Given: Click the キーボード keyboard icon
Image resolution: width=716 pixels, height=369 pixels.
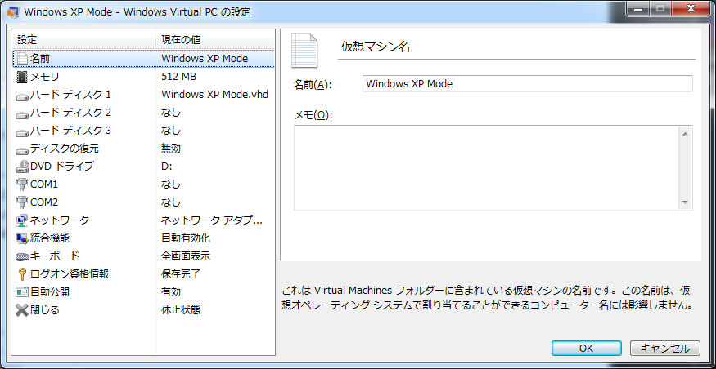Looking at the screenshot, I should 22,256.
